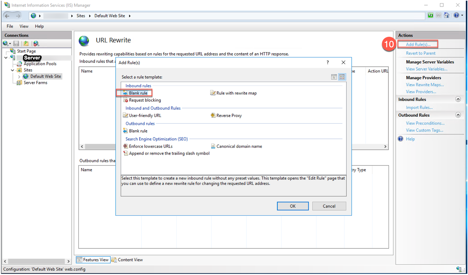This screenshot has height=275, width=468.
Task: Click the Help icon in Actions pane
Action: pos(400,139)
